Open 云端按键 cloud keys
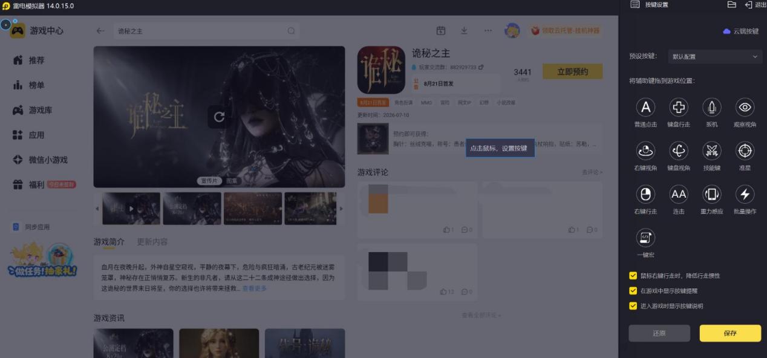The image size is (767, 358). pyautogui.click(x=741, y=31)
